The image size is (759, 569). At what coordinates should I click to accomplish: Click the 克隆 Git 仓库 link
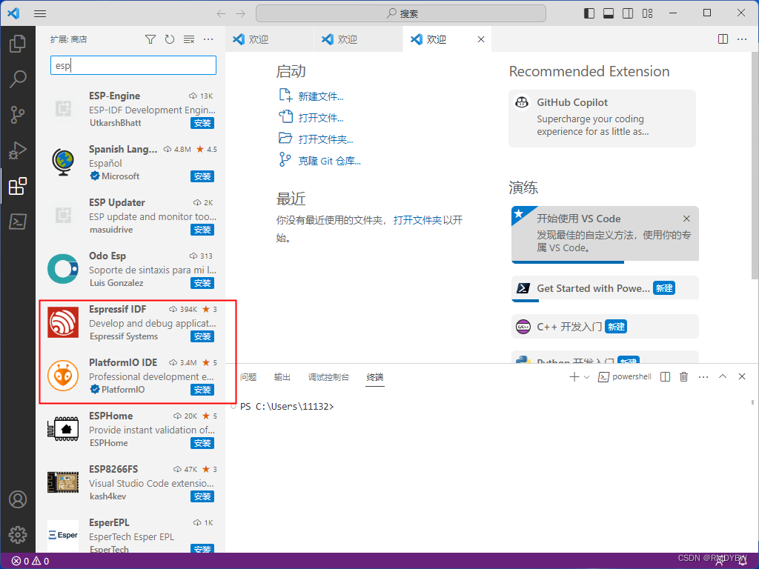pyautogui.click(x=329, y=161)
